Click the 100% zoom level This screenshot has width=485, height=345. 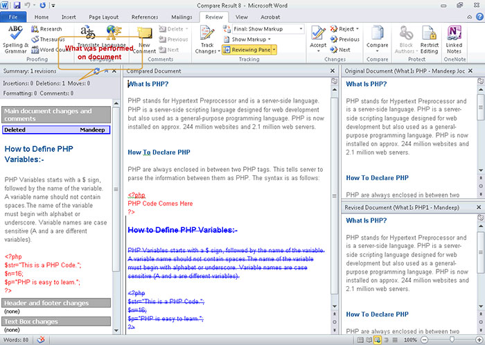[410, 340]
